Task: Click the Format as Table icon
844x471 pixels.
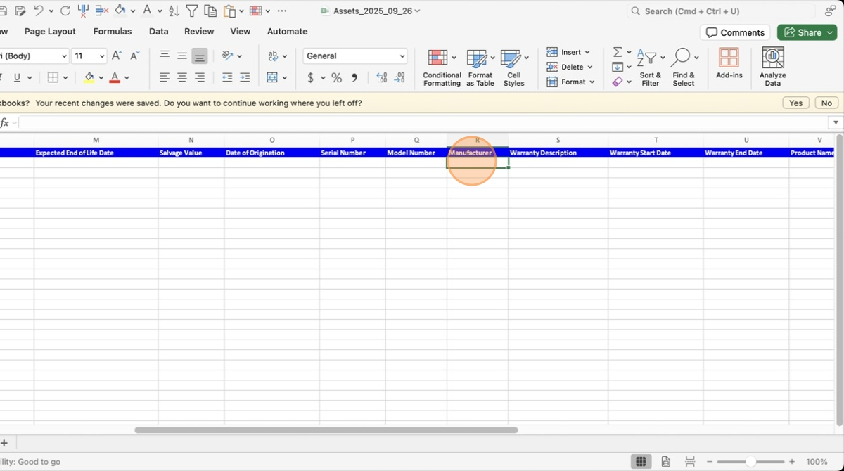Action: click(480, 67)
